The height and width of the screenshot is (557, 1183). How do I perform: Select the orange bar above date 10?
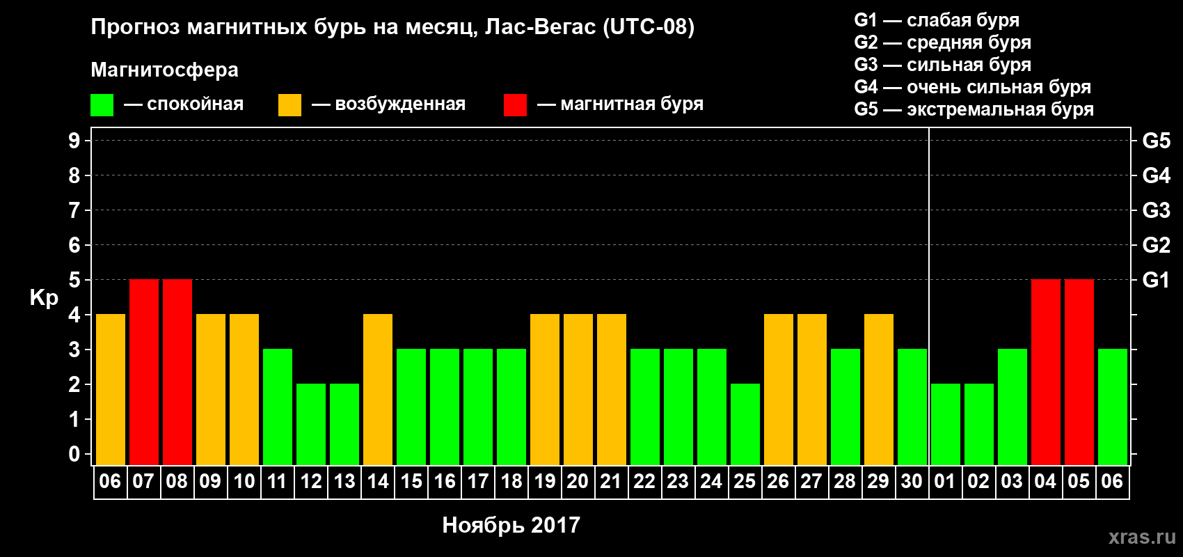coord(244,390)
